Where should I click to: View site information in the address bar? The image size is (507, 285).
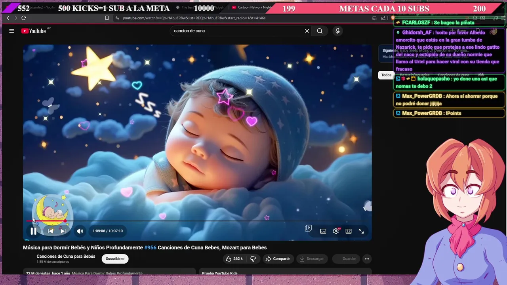(117, 18)
